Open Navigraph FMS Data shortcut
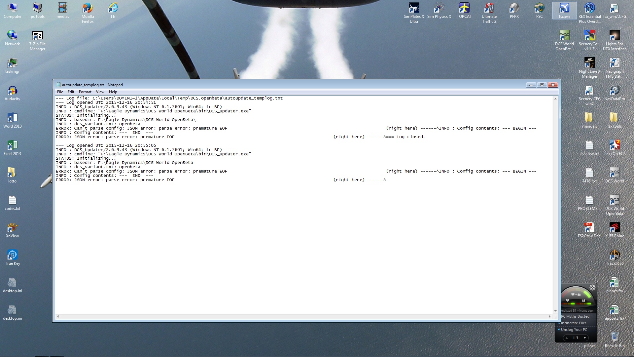634x357 pixels. tap(615, 68)
